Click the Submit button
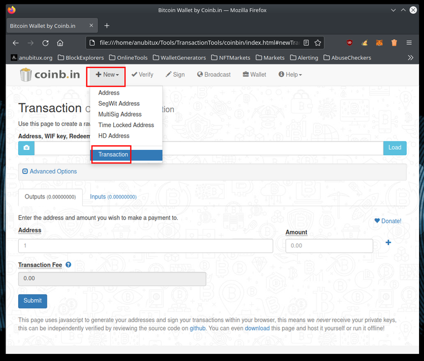Viewport: 424px width, 361px height. coord(33,301)
